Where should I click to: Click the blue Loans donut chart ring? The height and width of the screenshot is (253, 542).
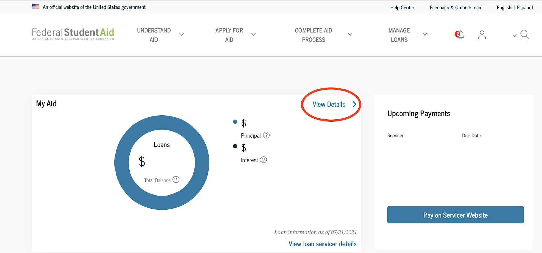122,163
